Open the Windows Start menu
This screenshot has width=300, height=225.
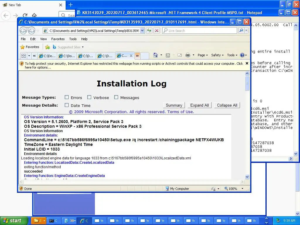pyautogui.click(x=14, y=221)
